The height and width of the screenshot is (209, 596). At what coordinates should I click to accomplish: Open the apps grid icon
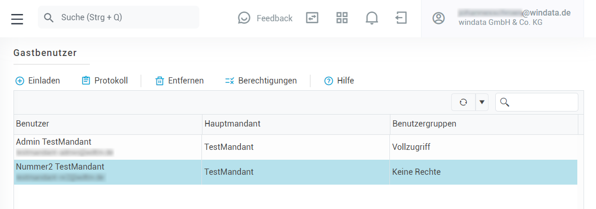tap(342, 18)
